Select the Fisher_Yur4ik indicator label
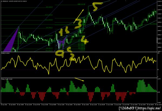 (x=5, y=79)
